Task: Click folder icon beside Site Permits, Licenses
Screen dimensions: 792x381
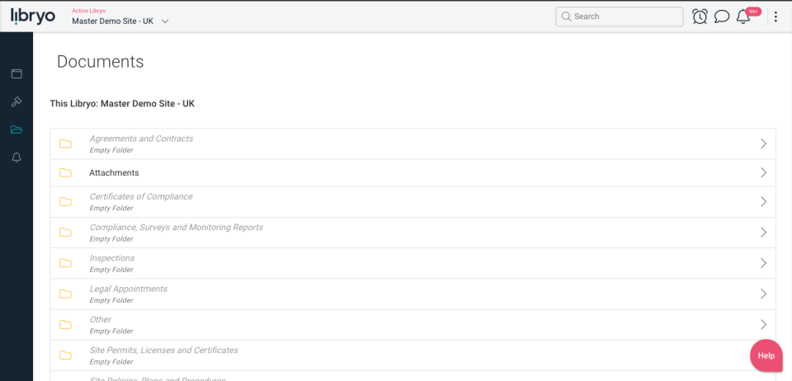Action: click(65, 355)
